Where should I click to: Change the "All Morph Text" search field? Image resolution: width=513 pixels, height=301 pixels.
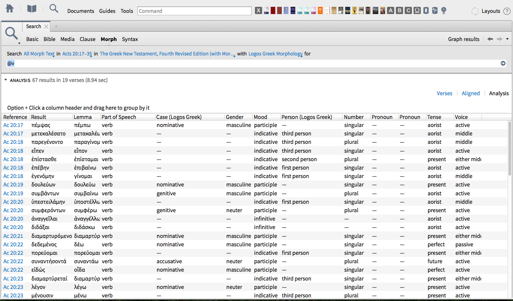pyautogui.click(x=39, y=53)
